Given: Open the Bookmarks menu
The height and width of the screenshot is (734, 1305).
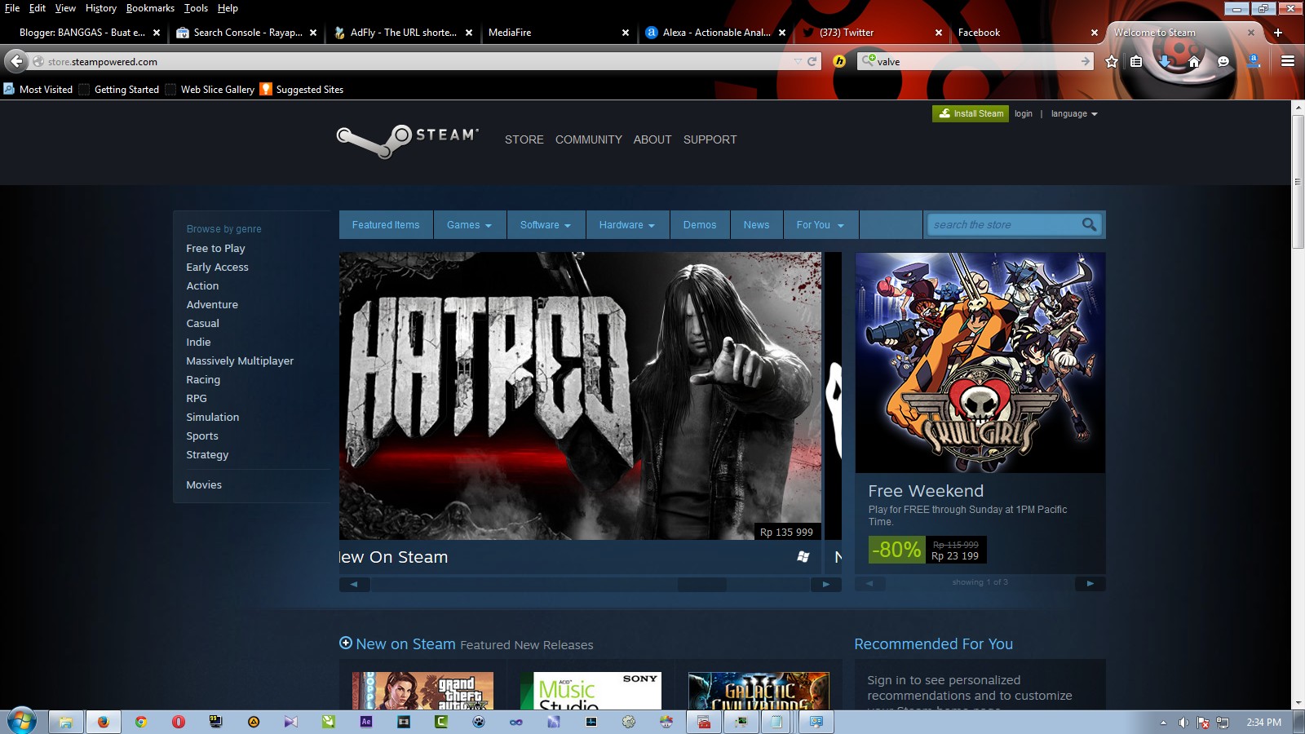Looking at the screenshot, I should pos(150,8).
